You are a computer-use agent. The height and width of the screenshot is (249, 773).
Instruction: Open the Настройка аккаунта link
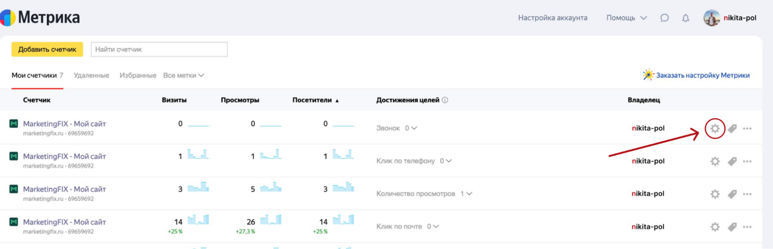point(553,18)
